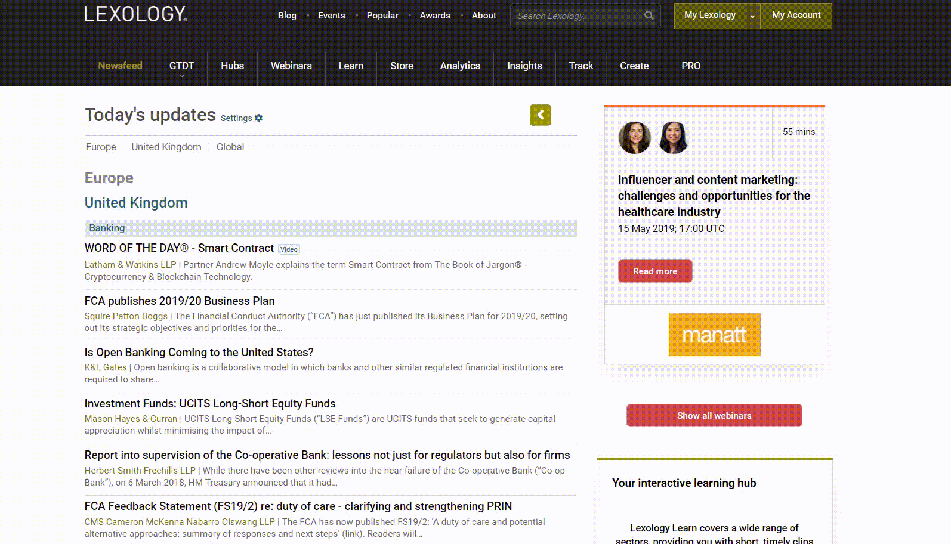Open My Account
The image size is (951, 544).
pyautogui.click(x=796, y=16)
